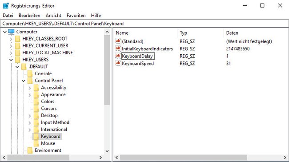Collapse the HKEY_USERS branch
Viewport: 289px width, 162px height.
tap(11, 60)
